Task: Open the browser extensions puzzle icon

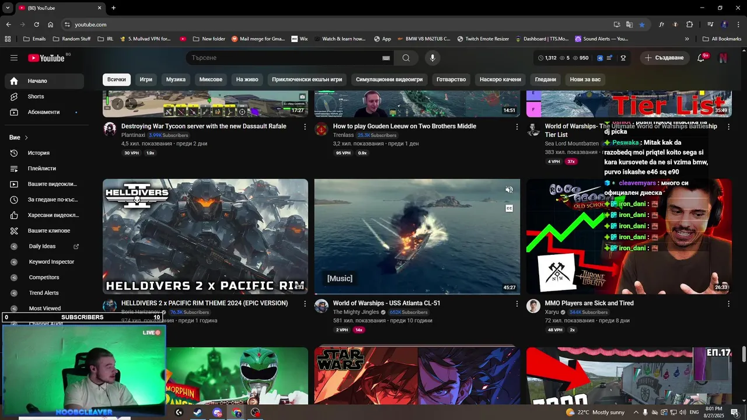Action: click(x=690, y=24)
